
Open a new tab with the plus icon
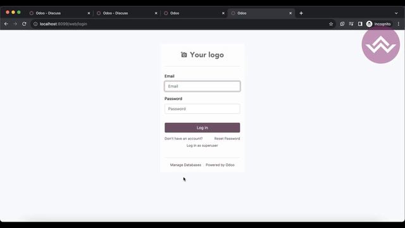pyautogui.click(x=301, y=13)
